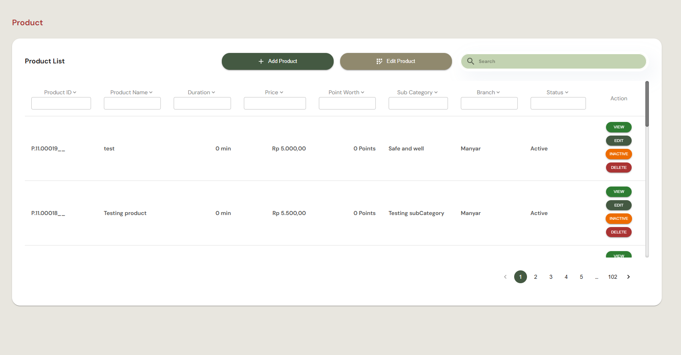The width and height of the screenshot is (681, 355).
Task: Click the Edit Product button
Action: 396,61
